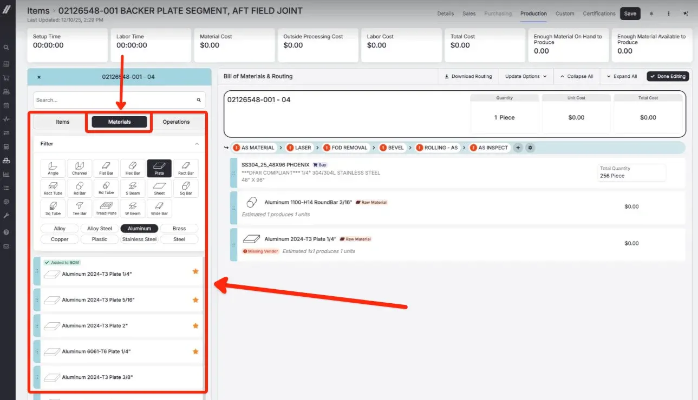698x400 pixels.
Task: Switch to the Operations tab
Action: 177,122
